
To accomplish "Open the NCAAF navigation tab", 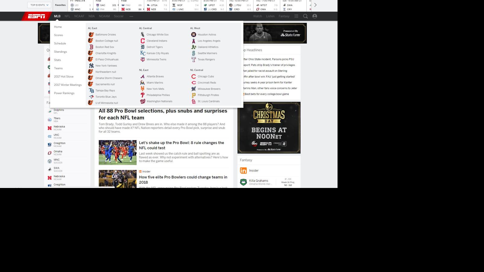I will [79, 16].
